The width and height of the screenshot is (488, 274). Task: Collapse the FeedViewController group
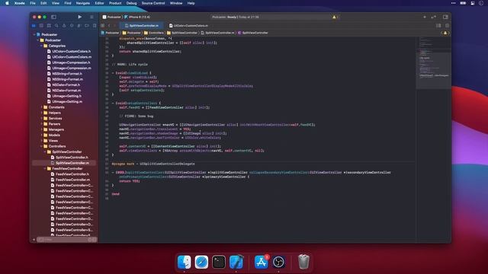45,169
